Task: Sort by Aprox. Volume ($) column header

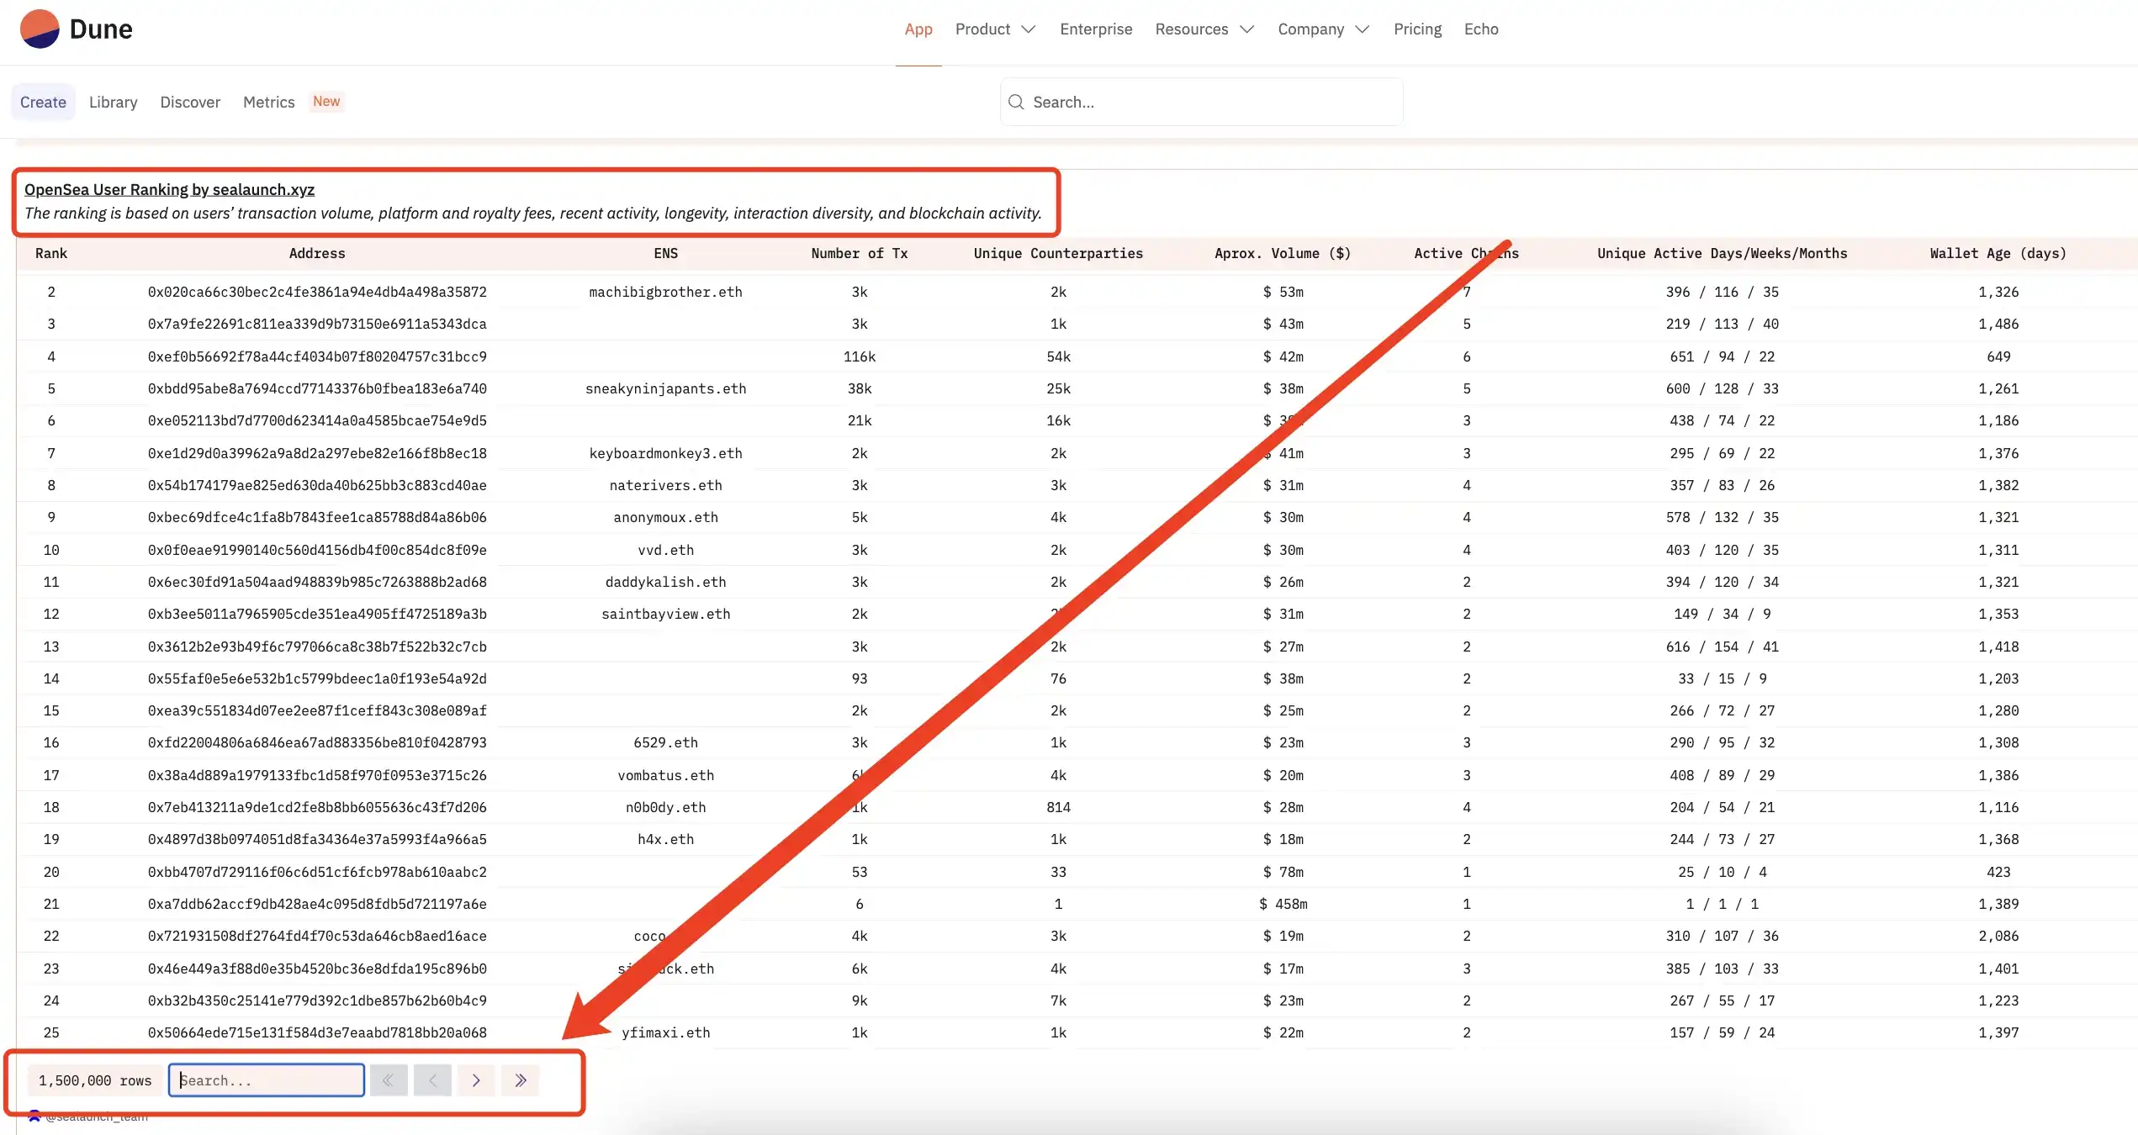Action: 1282,253
